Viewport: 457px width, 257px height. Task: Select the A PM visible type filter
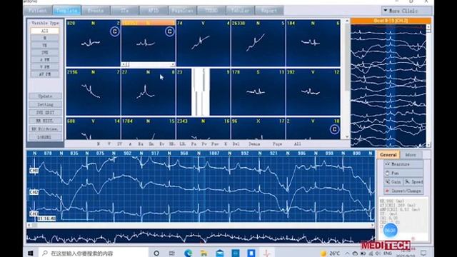click(x=44, y=60)
